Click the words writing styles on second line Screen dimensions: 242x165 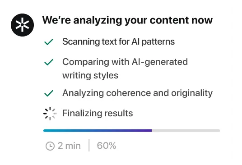coord(90,75)
